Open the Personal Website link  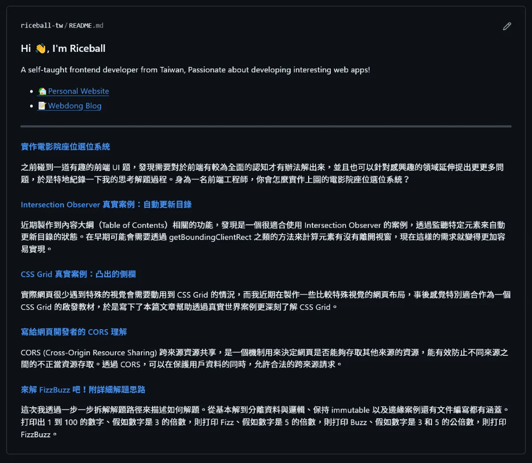(78, 91)
